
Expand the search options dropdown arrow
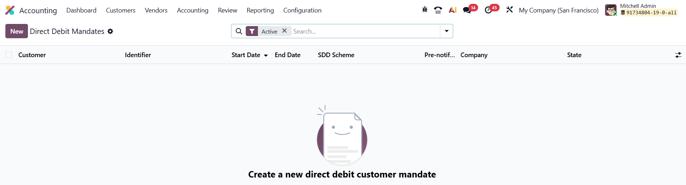click(x=446, y=31)
